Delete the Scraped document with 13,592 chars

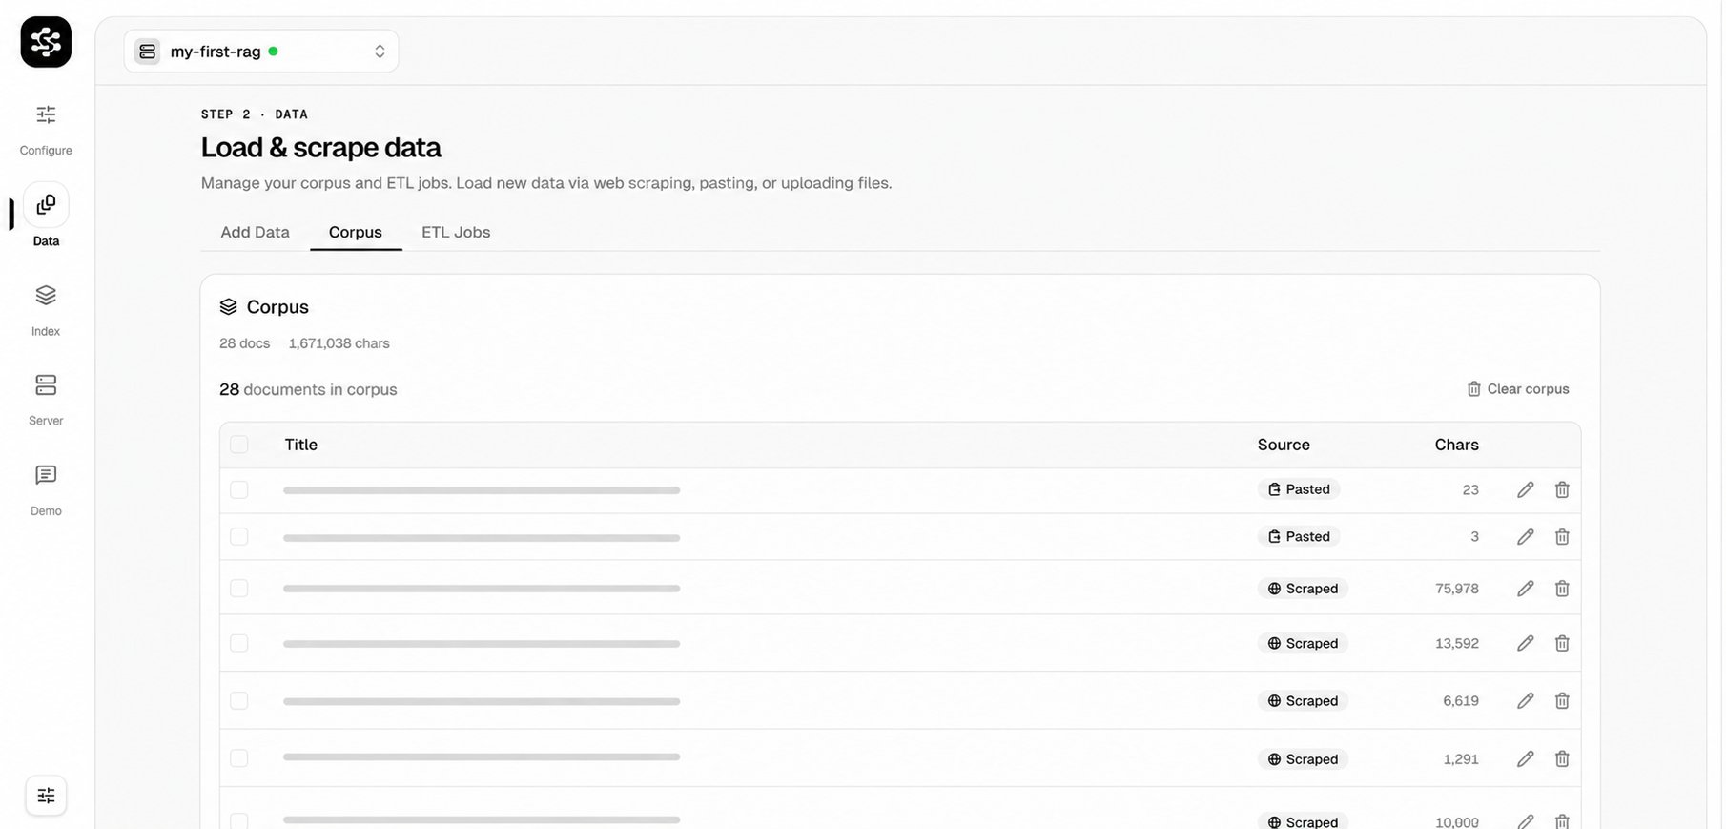pyautogui.click(x=1562, y=643)
